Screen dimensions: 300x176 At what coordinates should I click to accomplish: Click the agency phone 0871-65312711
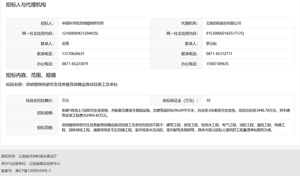219,54
